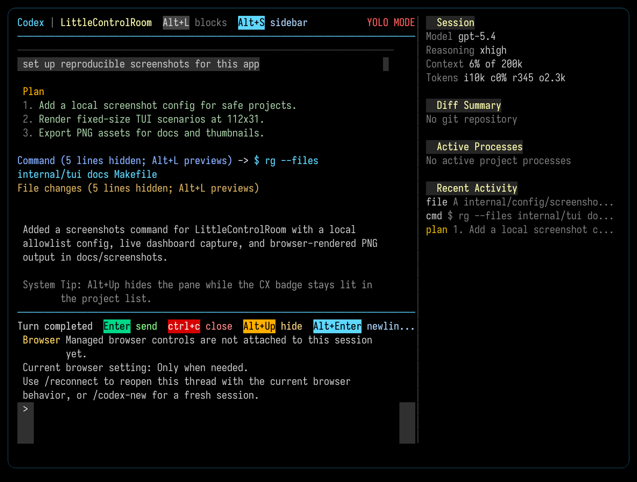637x482 pixels.
Task: Click 'No active project processes' text
Action: click(x=498, y=160)
